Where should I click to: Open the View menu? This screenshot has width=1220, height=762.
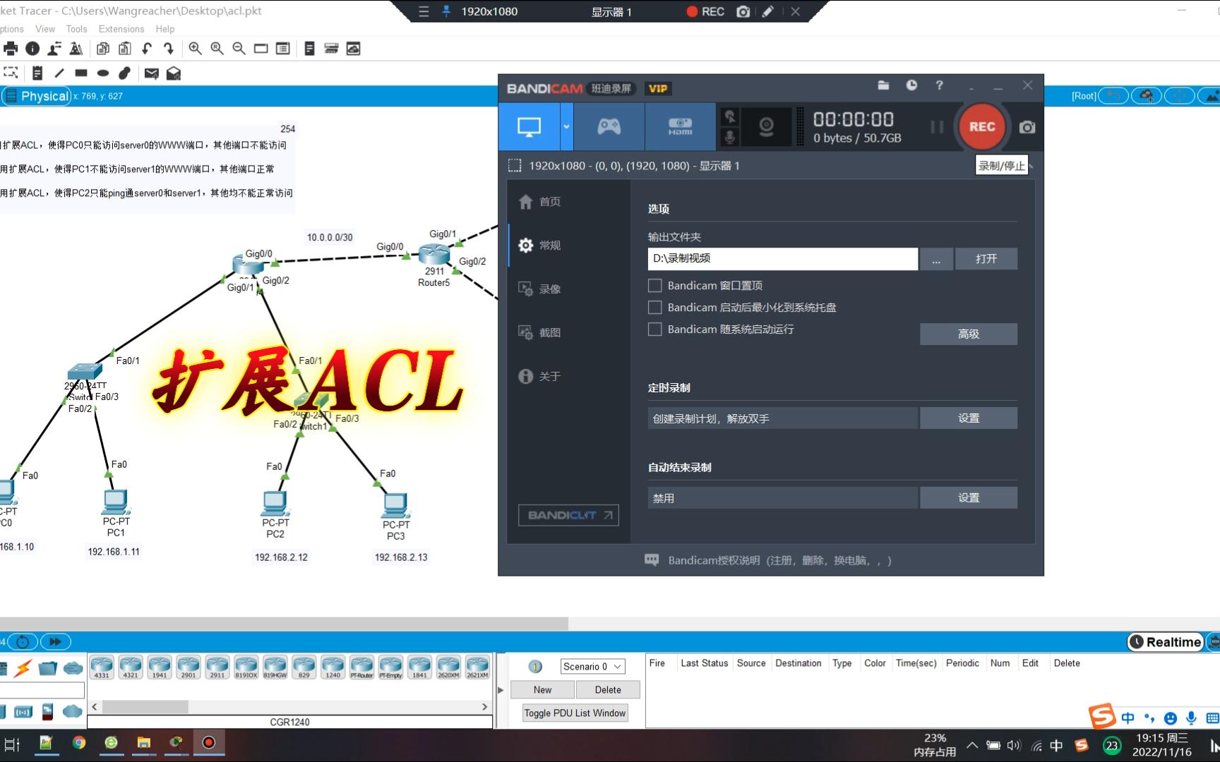45,29
